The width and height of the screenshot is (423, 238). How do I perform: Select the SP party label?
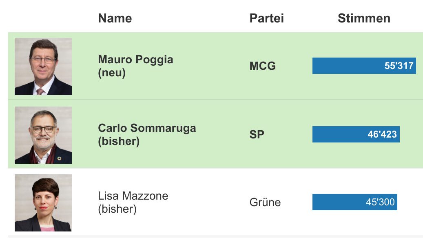(257, 135)
